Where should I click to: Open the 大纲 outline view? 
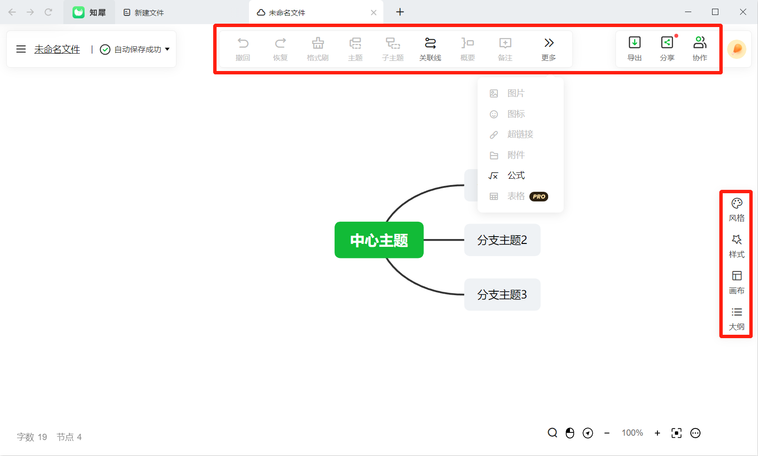(737, 319)
